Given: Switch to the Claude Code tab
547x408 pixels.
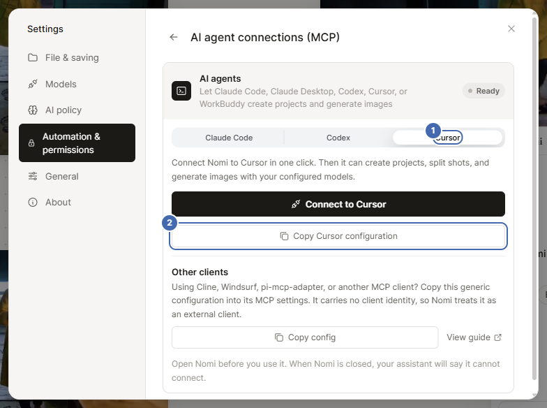Looking at the screenshot, I should 229,138.
